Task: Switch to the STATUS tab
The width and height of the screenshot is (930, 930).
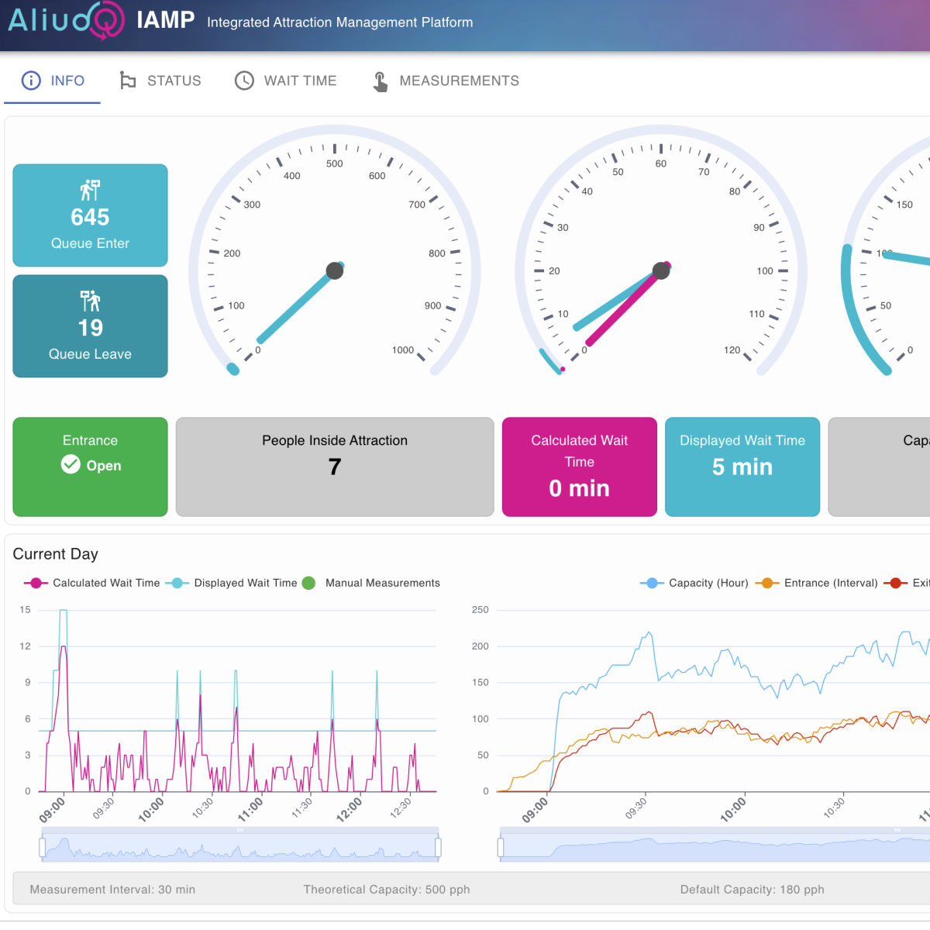Action: [x=160, y=80]
